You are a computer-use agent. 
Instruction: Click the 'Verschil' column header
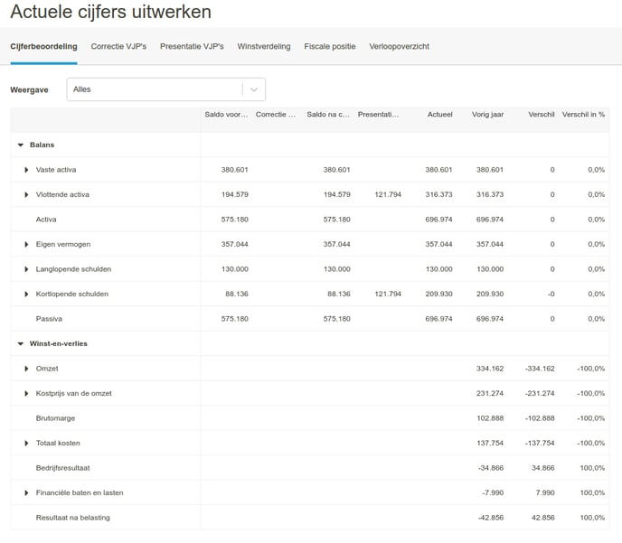pos(541,115)
